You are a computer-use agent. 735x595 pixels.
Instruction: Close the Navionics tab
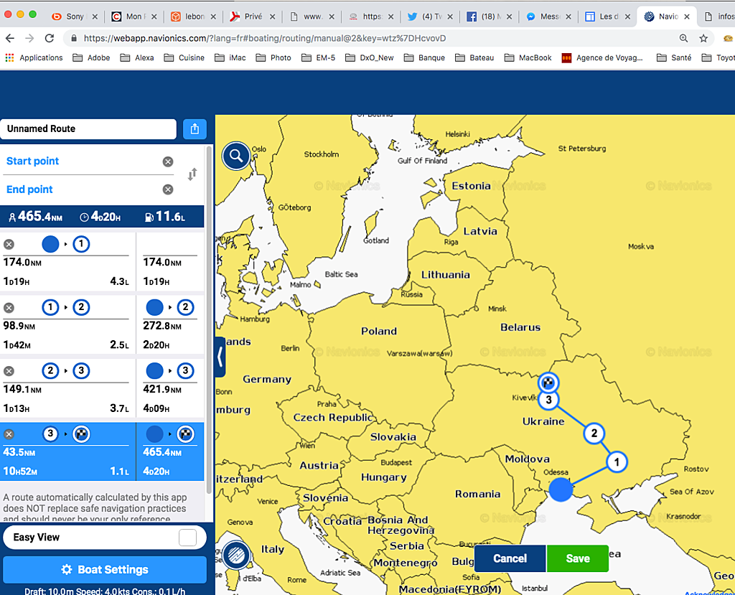(x=687, y=17)
